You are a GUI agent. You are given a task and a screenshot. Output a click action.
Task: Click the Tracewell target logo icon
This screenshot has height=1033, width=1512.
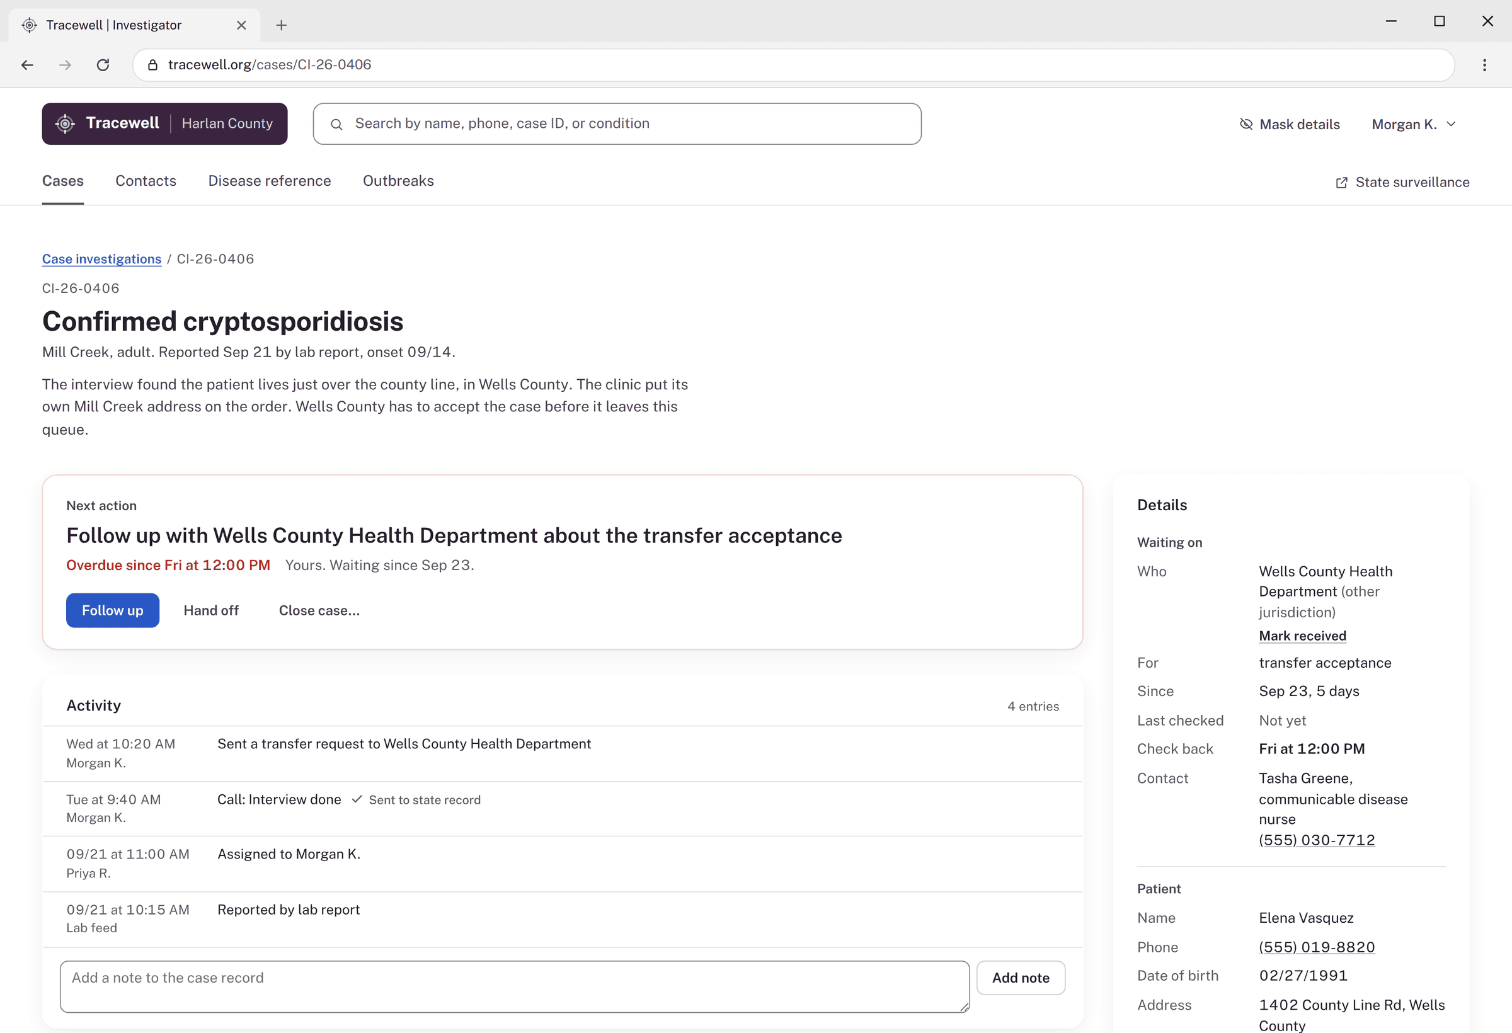(65, 123)
